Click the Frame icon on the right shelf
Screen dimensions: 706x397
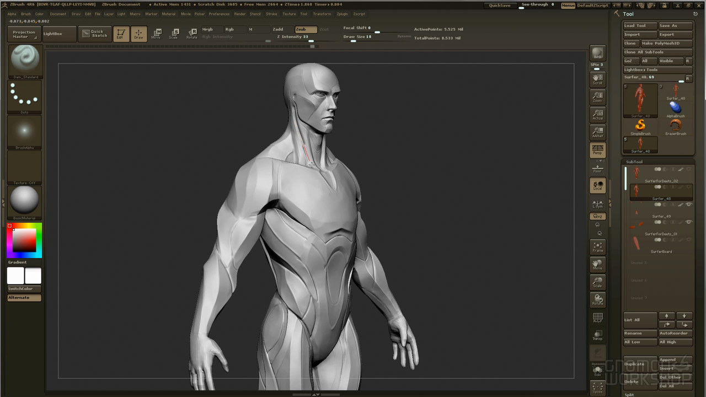pyautogui.click(x=597, y=247)
